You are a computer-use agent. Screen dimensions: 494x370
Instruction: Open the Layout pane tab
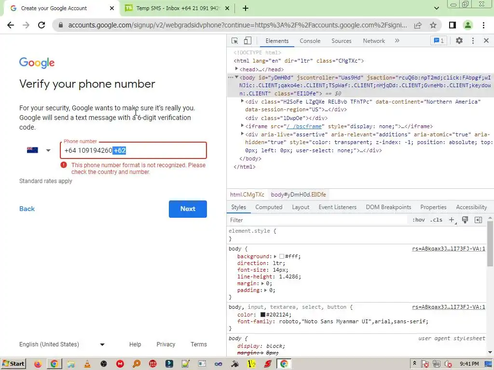point(301,207)
